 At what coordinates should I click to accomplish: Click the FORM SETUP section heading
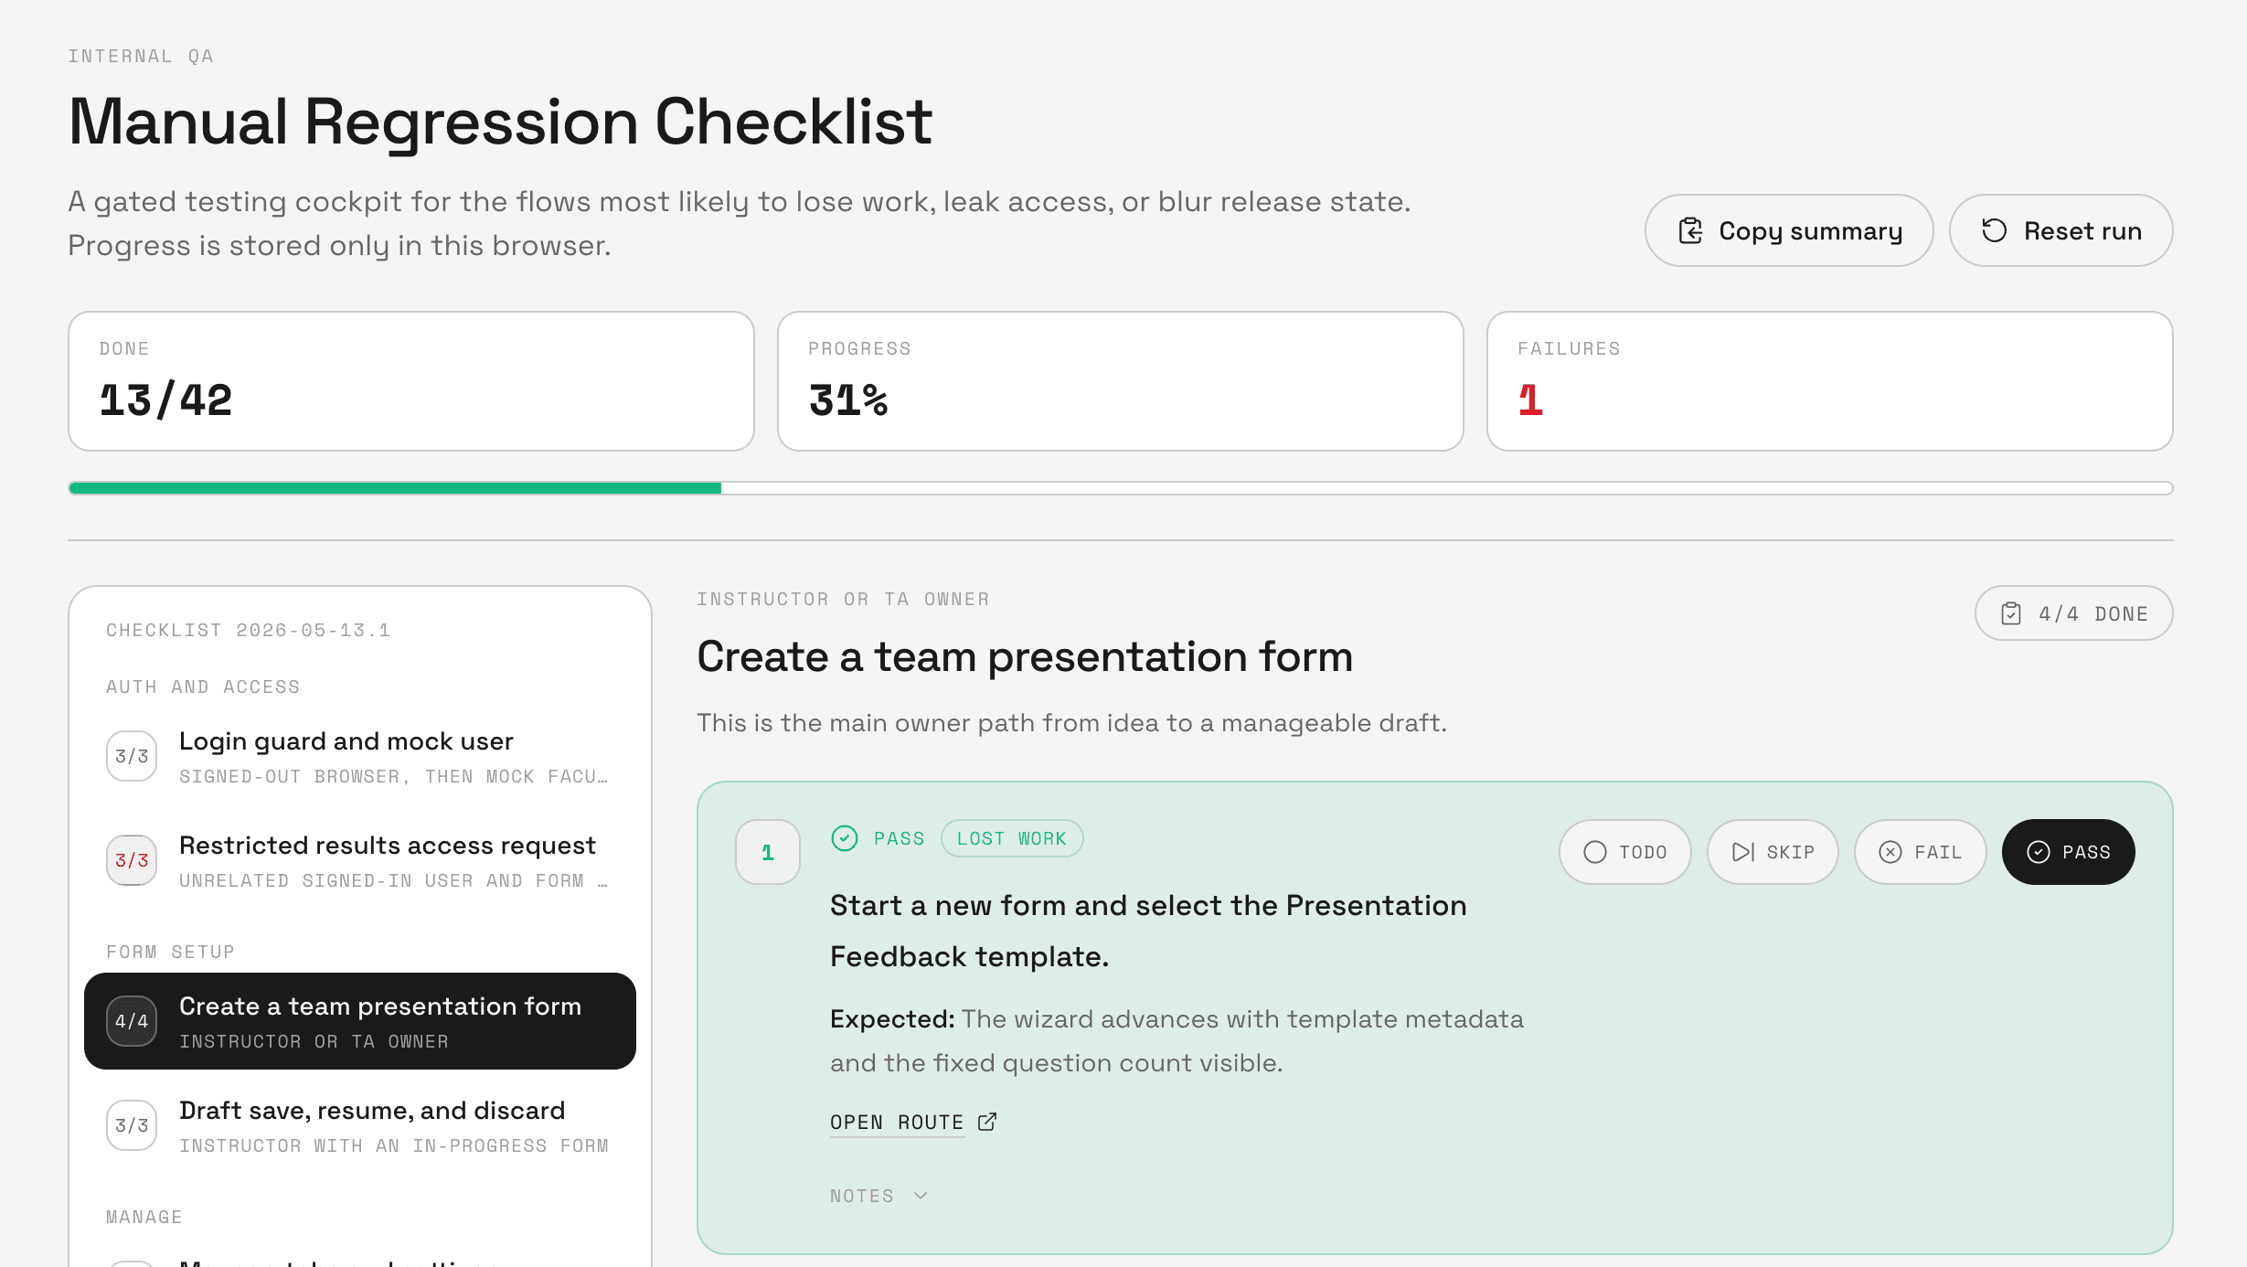tap(171, 952)
